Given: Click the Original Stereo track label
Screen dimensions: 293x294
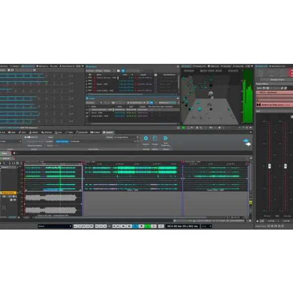Looking at the screenshot, I should coord(8,193).
